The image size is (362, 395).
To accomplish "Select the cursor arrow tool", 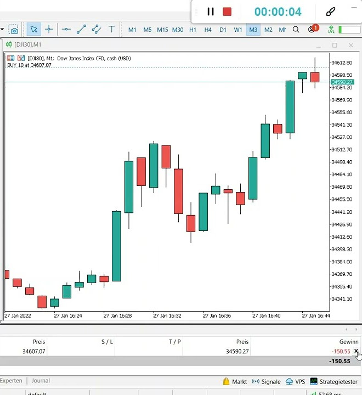I will click(33, 30).
